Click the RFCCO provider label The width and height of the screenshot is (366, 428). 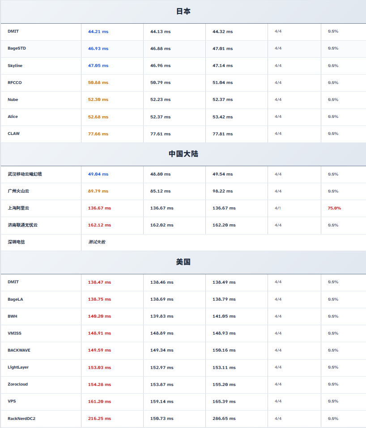tap(14, 83)
